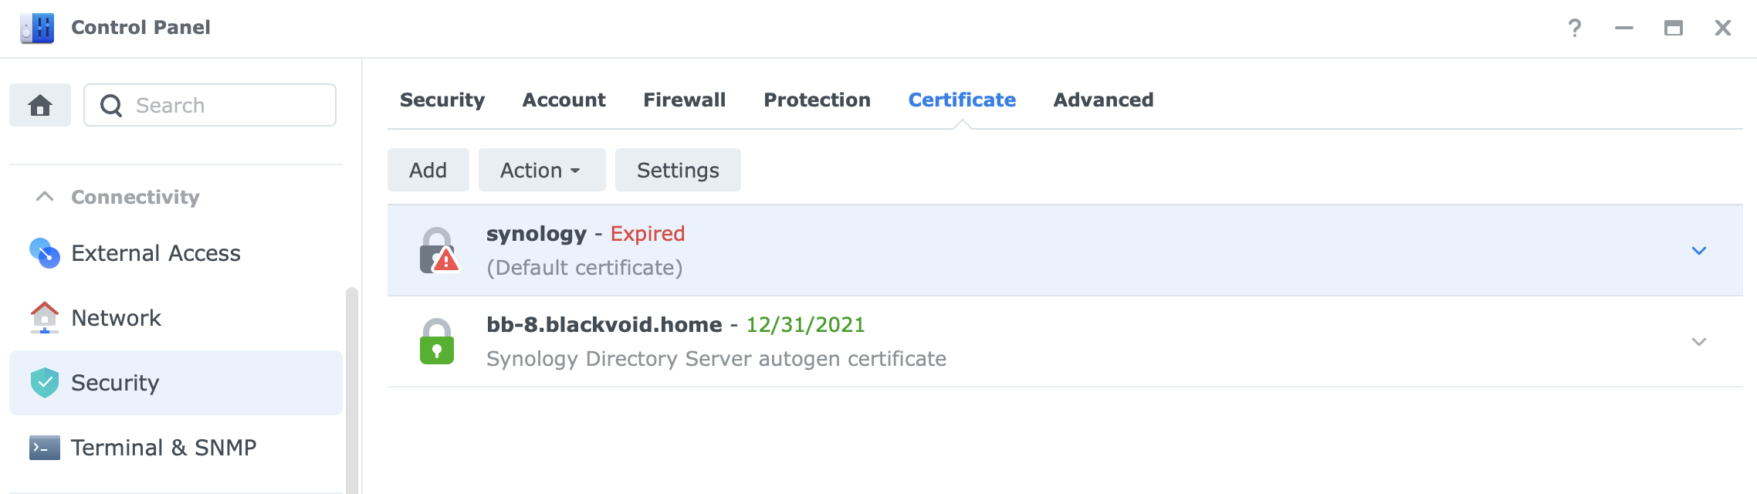1757x494 pixels.
Task: Open certificate Settings button
Action: tap(678, 170)
